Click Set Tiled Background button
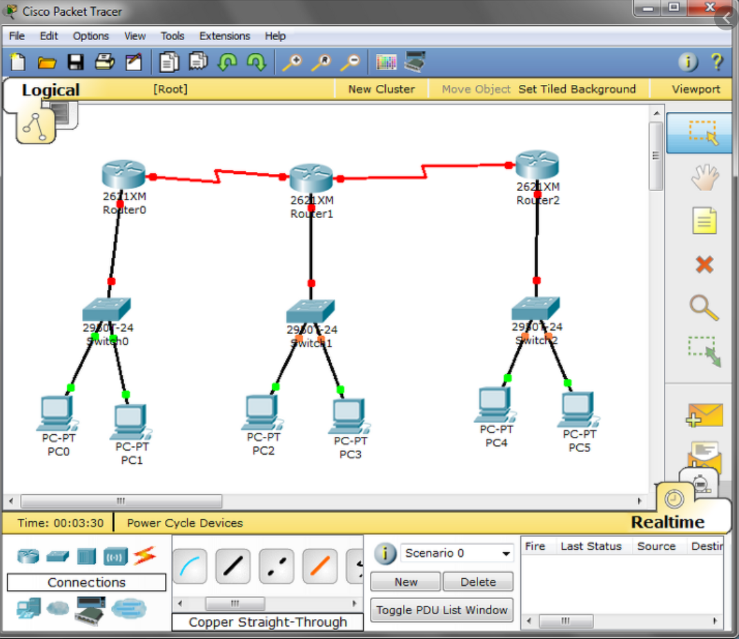Image resolution: width=739 pixels, height=639 pixels. tap(577, 89)
